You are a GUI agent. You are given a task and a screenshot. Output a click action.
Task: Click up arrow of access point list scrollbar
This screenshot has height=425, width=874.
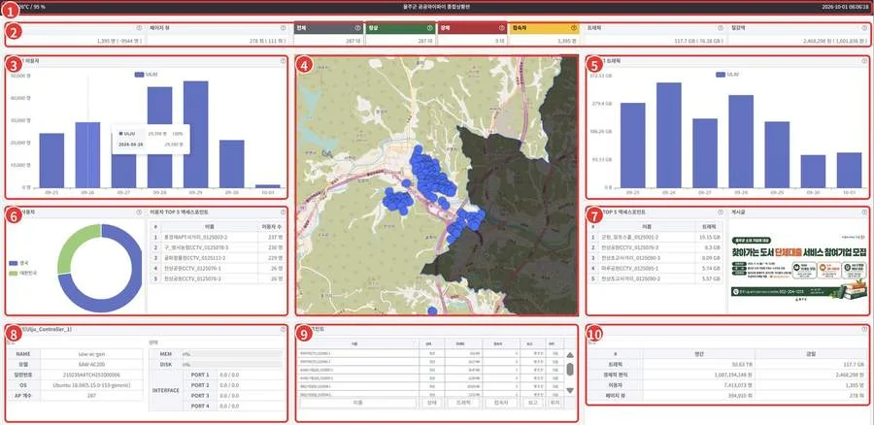tap(570, 355)
